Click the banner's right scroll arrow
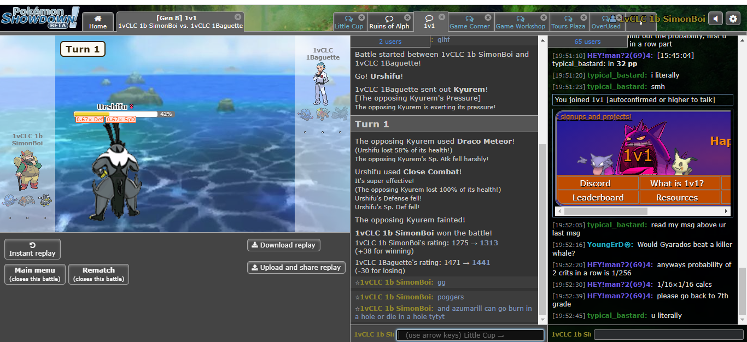 click(x=727, y=211)
